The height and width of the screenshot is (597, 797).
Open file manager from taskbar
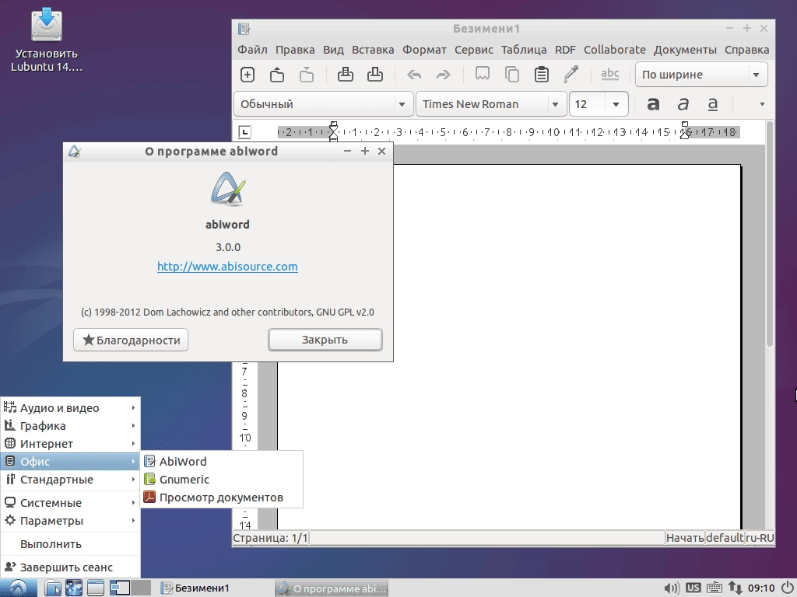pyautogui.click(x=52, y=588)
